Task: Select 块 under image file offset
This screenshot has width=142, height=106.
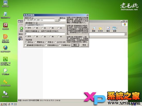Action: pos(35,37)
